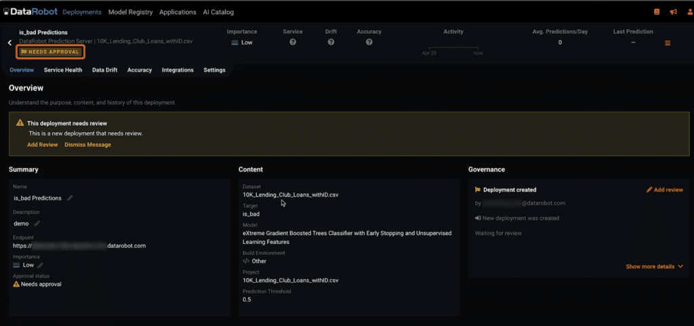Click Add review in Governance panel
Screen dimensions: 694x326
[x=664, y=190]
